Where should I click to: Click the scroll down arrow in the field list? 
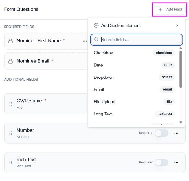click(181, 123)
